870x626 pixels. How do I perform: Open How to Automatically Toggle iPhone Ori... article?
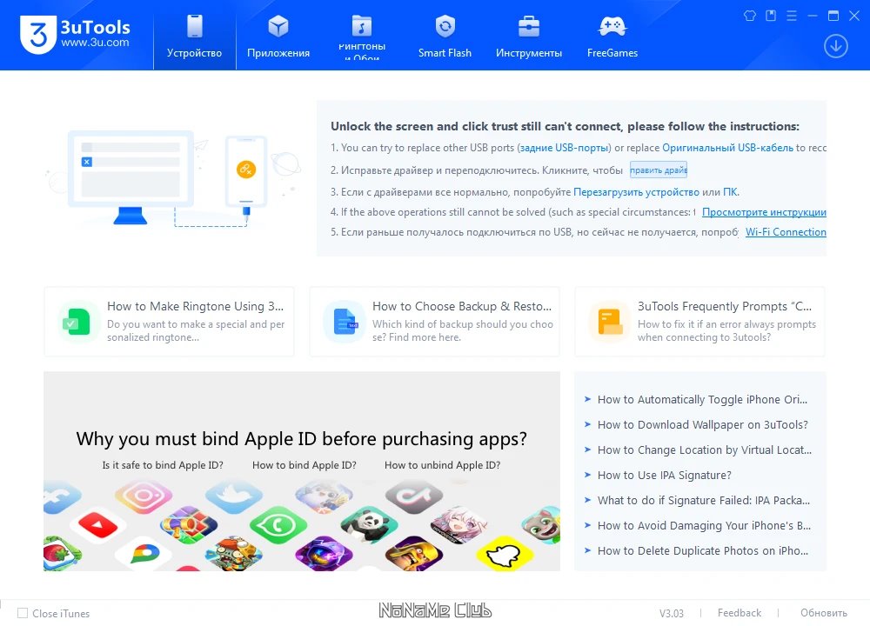click(702, 400)
